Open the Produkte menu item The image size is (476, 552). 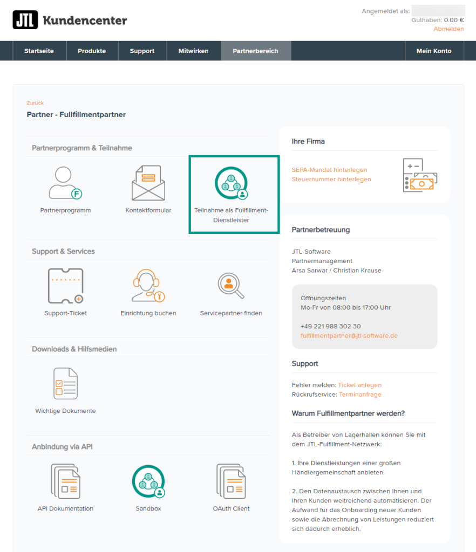(92, 51)
